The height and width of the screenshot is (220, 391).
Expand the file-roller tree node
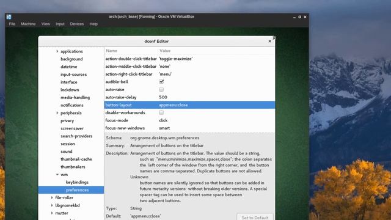tap(52, 197)
